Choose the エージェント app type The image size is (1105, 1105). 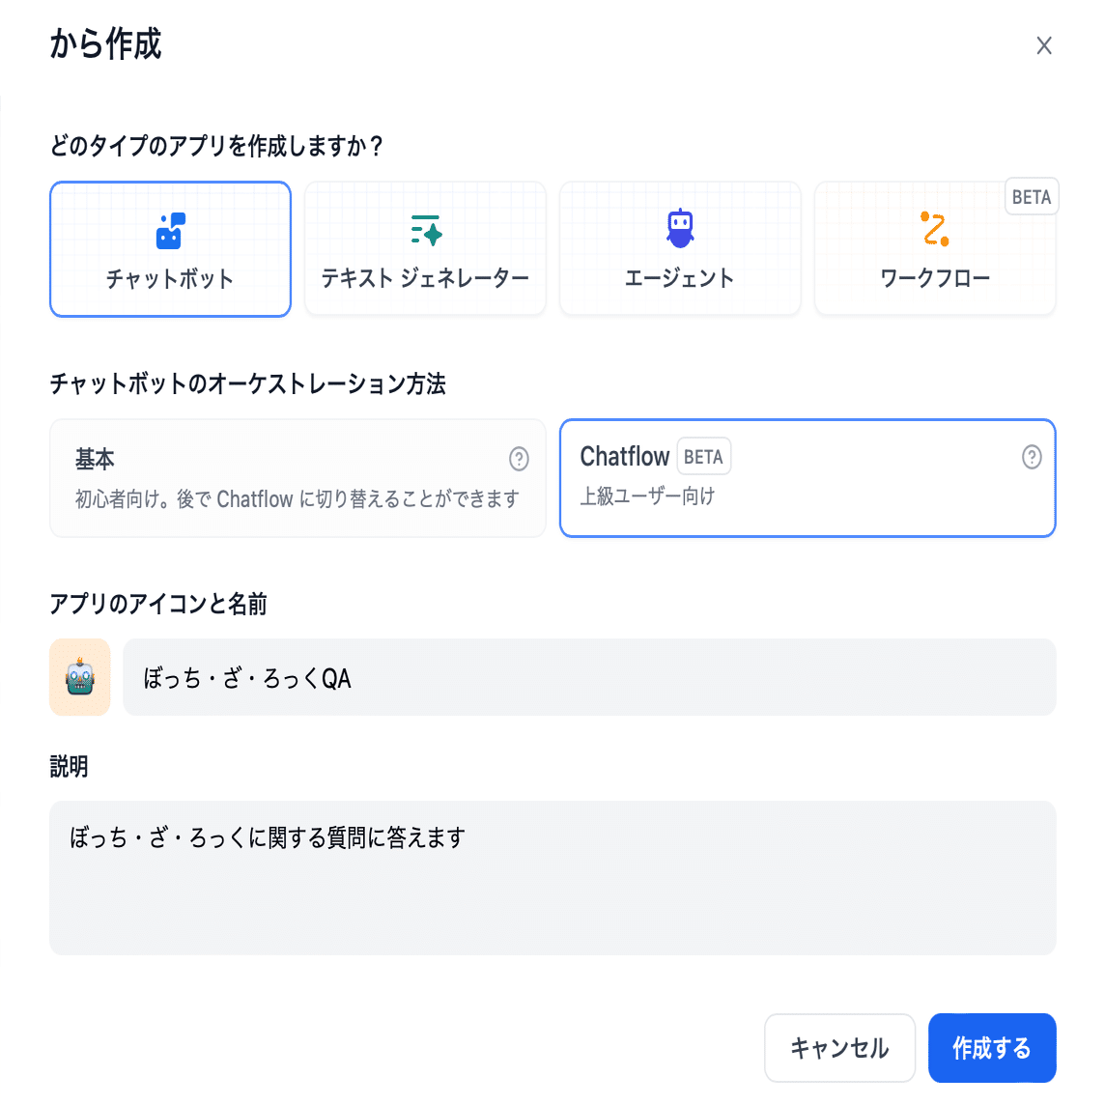point(680,248)
